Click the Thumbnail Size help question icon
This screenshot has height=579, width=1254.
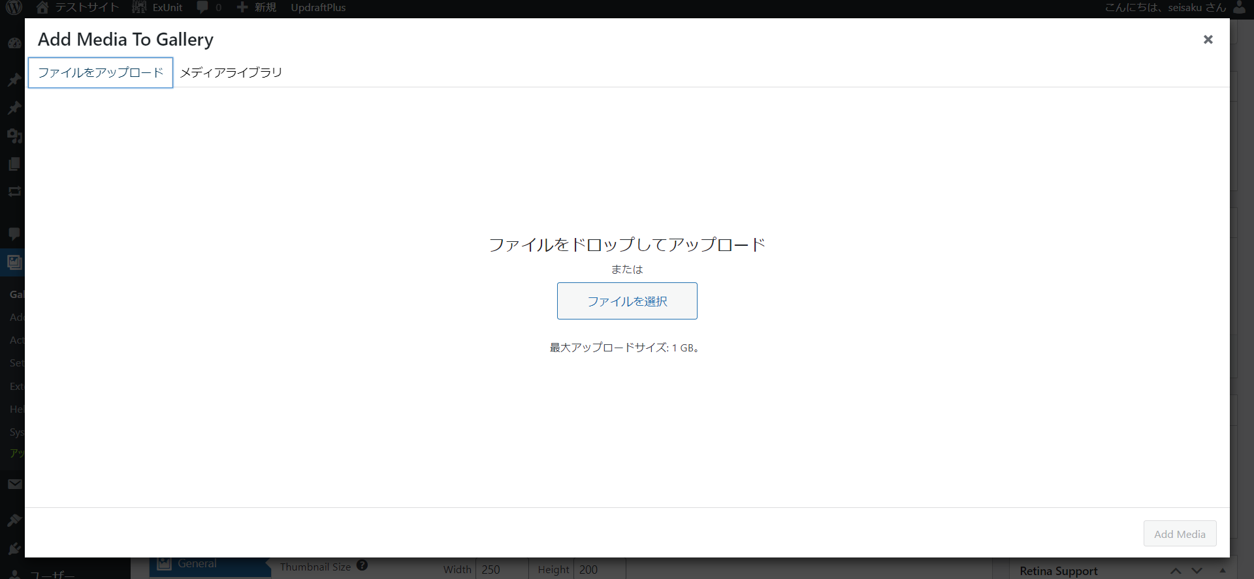(x=362, y=566)
